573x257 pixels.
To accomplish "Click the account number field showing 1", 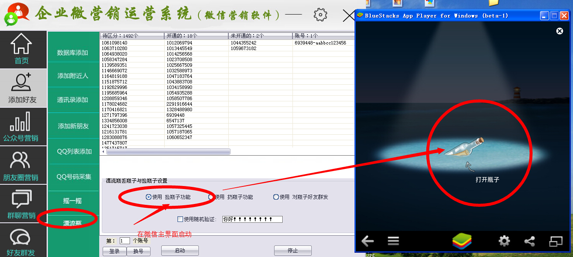I will coord(124,241).
